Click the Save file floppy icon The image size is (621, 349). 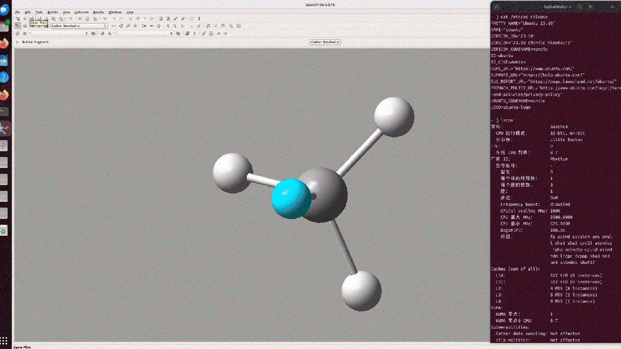(x=39, y=18)
